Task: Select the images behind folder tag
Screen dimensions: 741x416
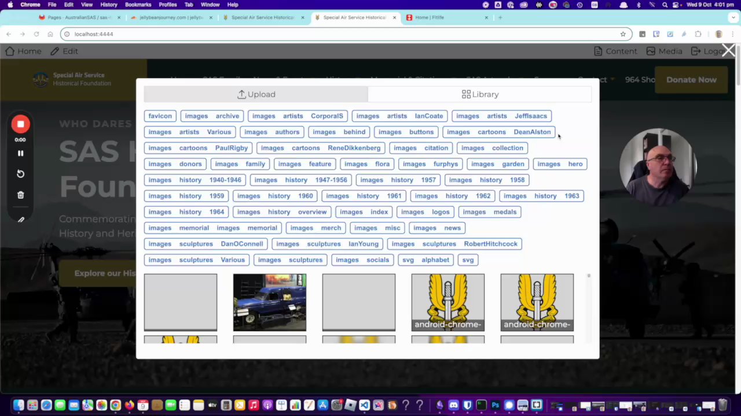Action: 339,132
